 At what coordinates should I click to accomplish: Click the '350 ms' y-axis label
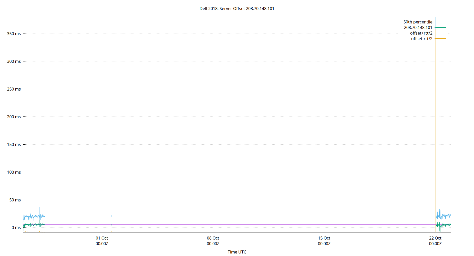[x=14, y=34]
